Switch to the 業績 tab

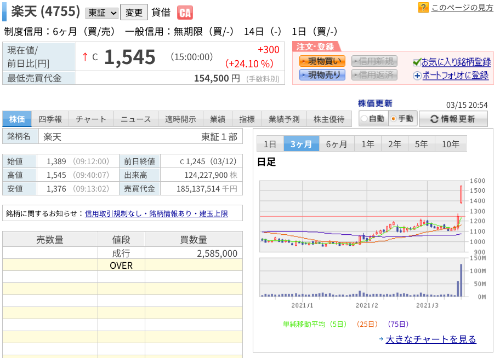click(218, 119)
